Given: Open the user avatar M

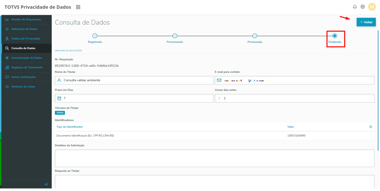Looking at the screenshot, I should [372, 7].
